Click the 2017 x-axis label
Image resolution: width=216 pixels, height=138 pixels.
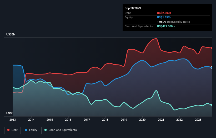click(87, 120)
